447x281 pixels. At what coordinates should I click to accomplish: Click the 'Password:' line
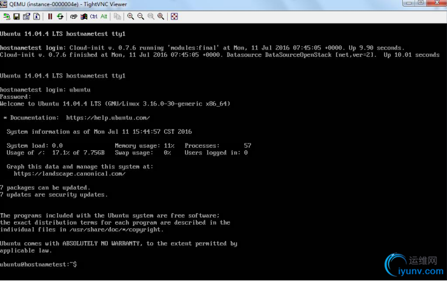[x=15, y=97]
